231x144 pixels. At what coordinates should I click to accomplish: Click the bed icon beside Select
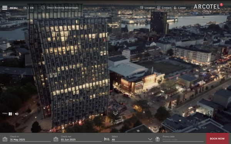107,139
